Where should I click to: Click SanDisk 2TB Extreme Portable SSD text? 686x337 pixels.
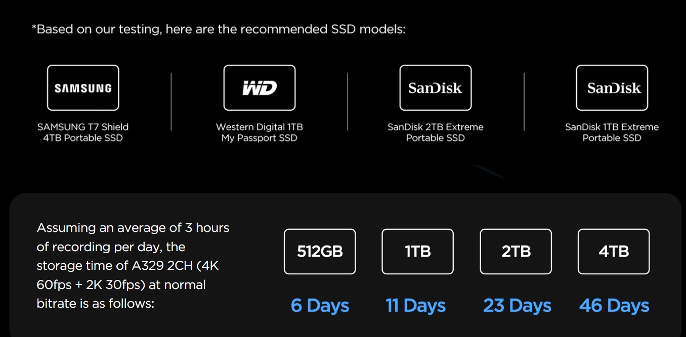pyautogui.click(x=435, y=132)
